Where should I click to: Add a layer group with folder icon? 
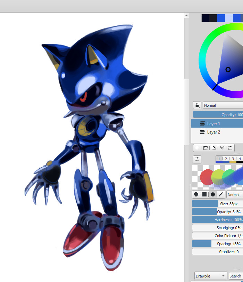click(205, 148)
